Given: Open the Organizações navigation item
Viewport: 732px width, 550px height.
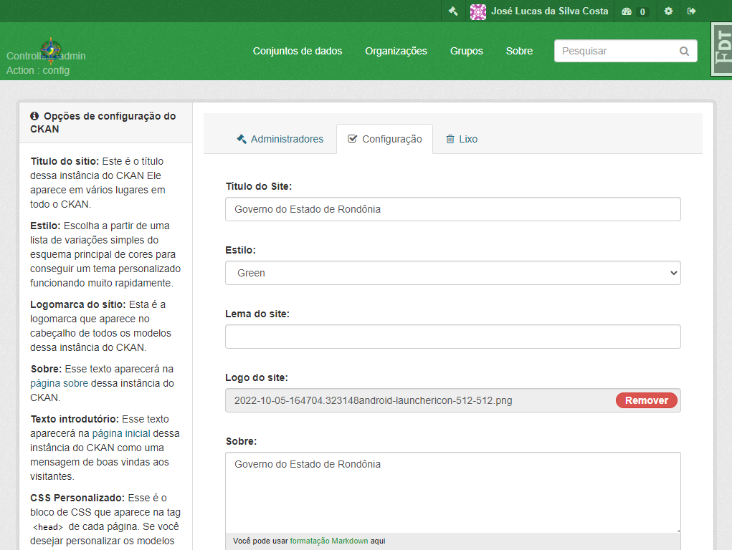Looking at the screenshot, I should pos(396,51).
